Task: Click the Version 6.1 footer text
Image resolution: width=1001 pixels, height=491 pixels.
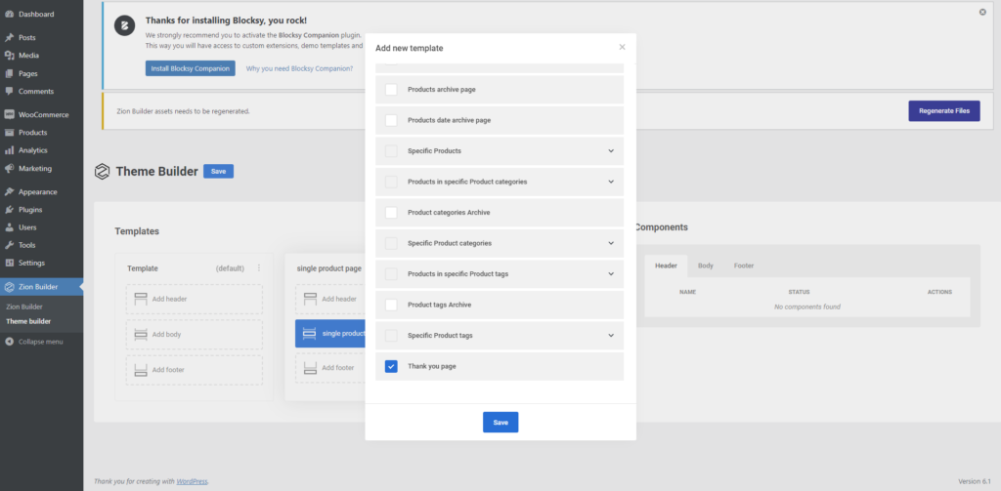Action: (975, 481)
